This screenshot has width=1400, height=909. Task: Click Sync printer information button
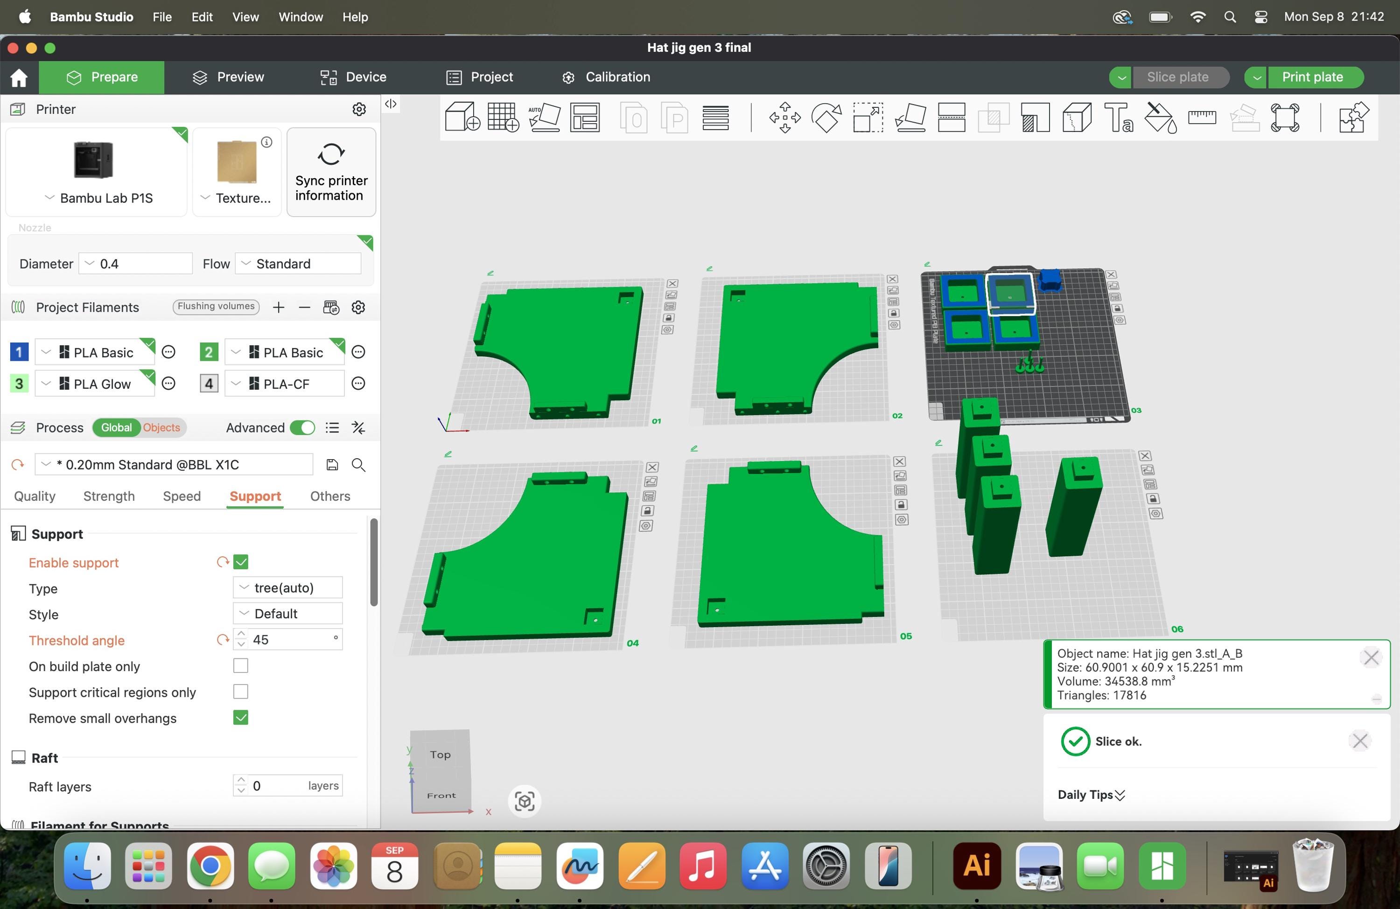(x=331, y=172)
